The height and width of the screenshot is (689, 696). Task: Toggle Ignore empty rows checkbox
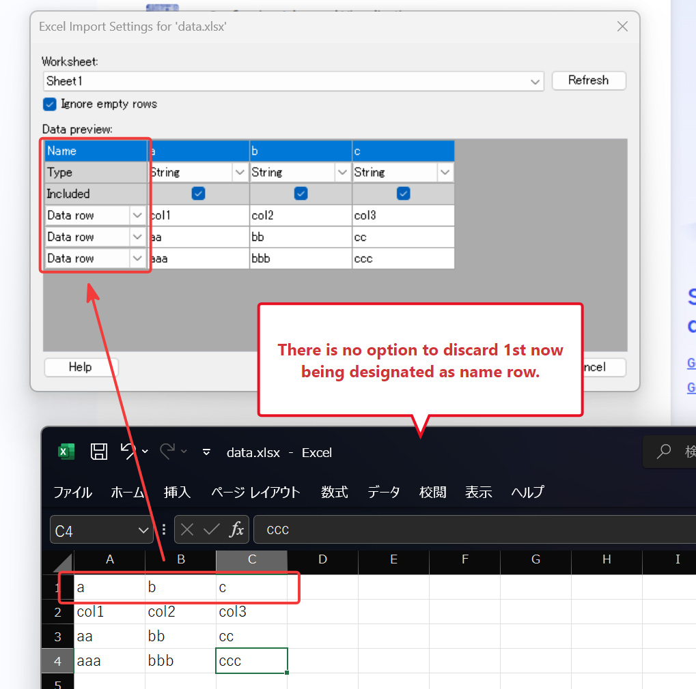tap(50, 104)
